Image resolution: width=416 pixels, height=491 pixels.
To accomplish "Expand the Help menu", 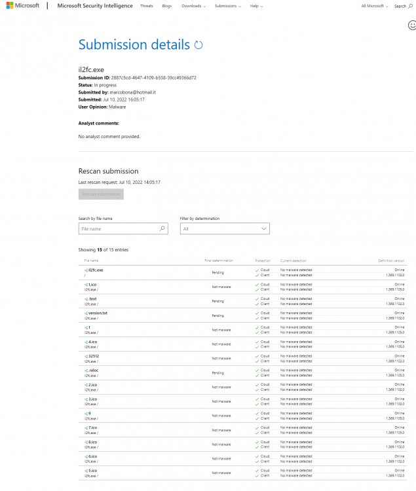I will point(256,6).
